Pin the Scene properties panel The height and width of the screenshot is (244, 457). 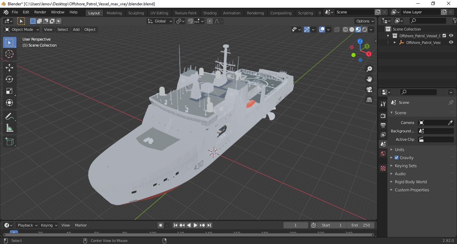[x=451, y=103]
